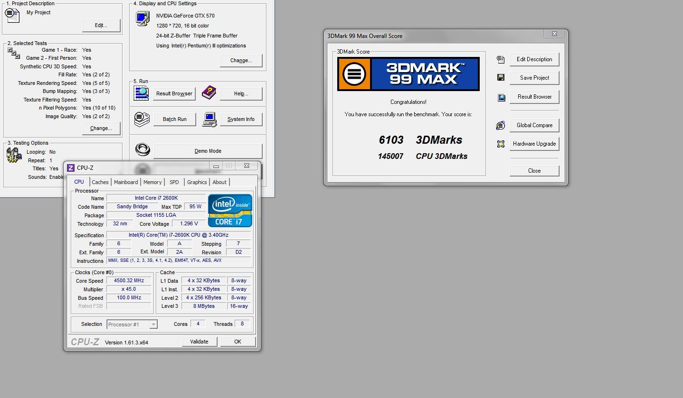Image resolution: width=683 pixels, height=398 pixels.
Task: Minimize the CPU-Z window
Action: coord(216,166)
